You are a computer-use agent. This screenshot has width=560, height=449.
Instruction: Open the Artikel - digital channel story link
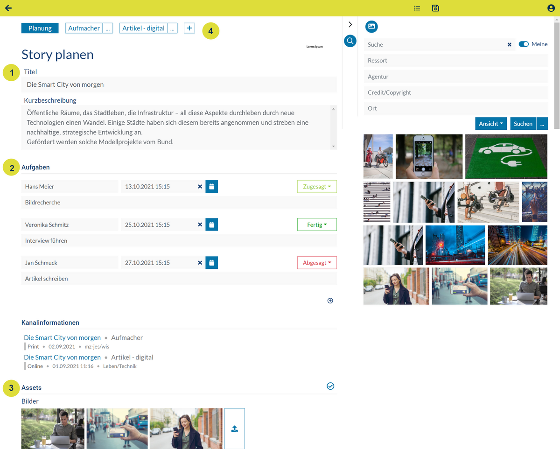click(62, 357)
